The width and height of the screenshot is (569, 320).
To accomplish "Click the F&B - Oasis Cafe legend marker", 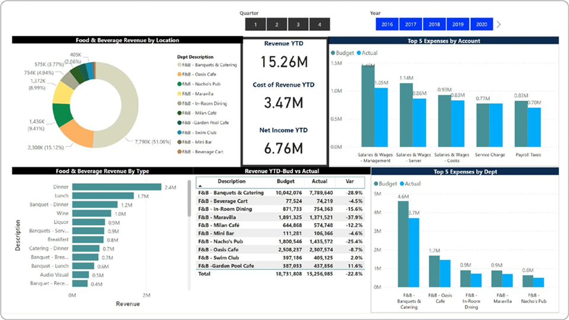I will 180,75.
